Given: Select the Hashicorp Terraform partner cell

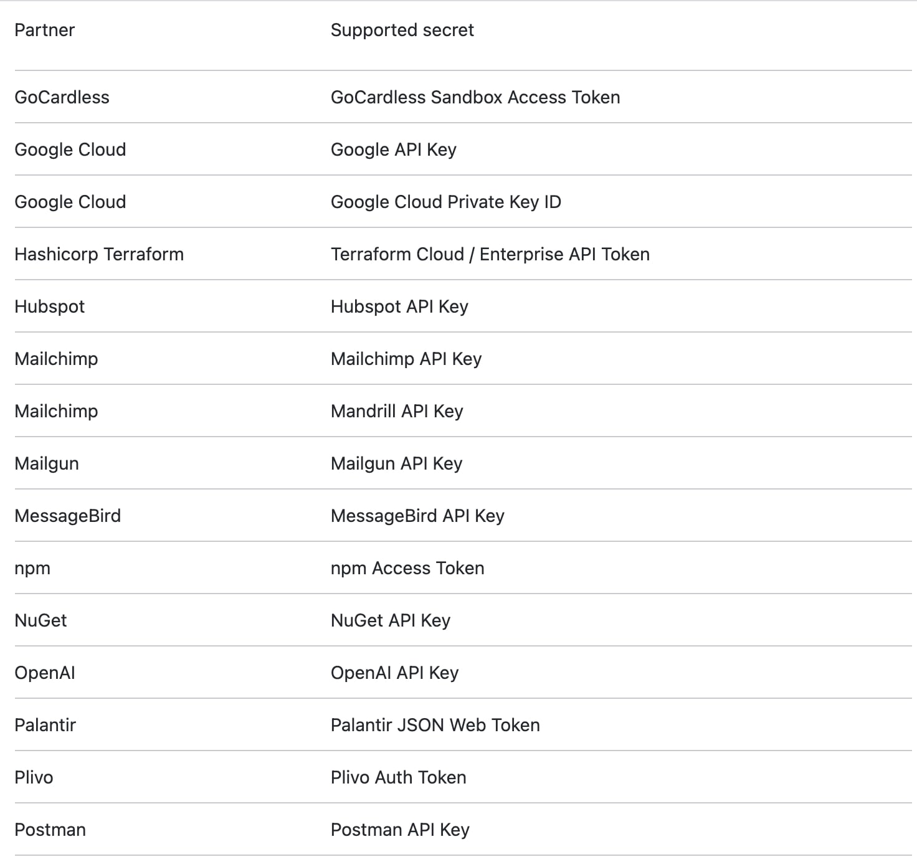Looking at the screenshot, I should click(x=99, y=254).
